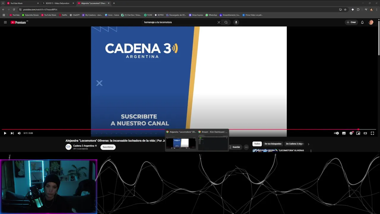380x214 pixels.
Task: Click the Crear button
Action: click(x=351, y=22)
